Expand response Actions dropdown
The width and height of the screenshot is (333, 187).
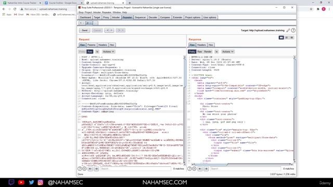[228, 51]
